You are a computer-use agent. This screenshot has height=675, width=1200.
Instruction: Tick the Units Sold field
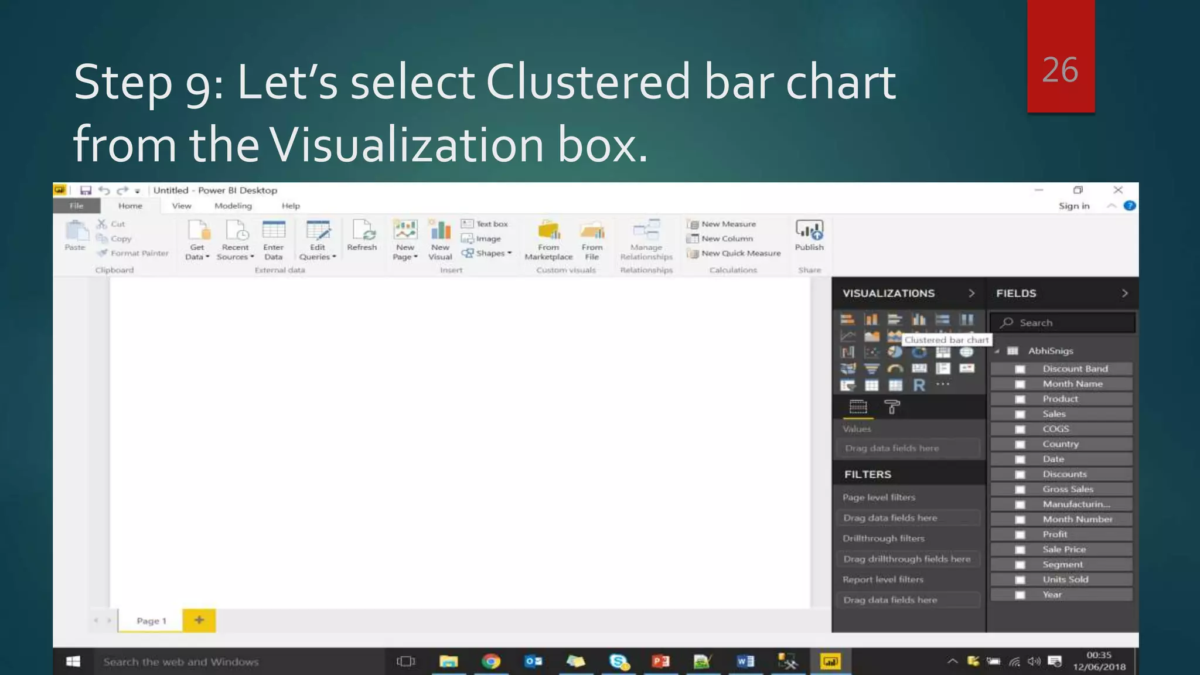1020,580
